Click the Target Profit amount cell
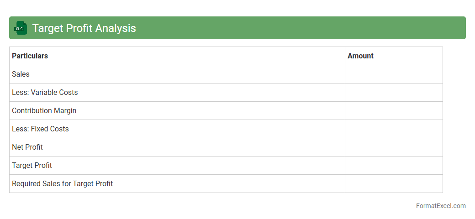This screenshot has height=219, width=475. (393, 165)
